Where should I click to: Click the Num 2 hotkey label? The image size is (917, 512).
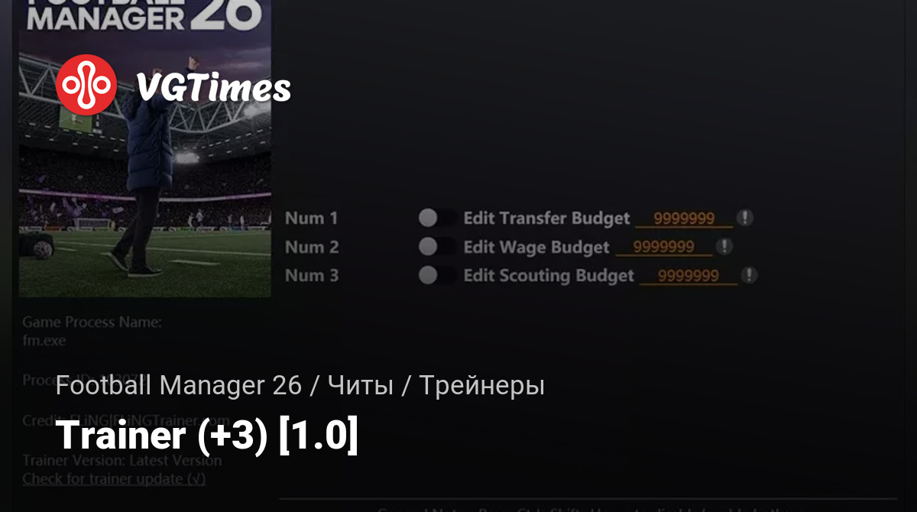click(312, 247)
